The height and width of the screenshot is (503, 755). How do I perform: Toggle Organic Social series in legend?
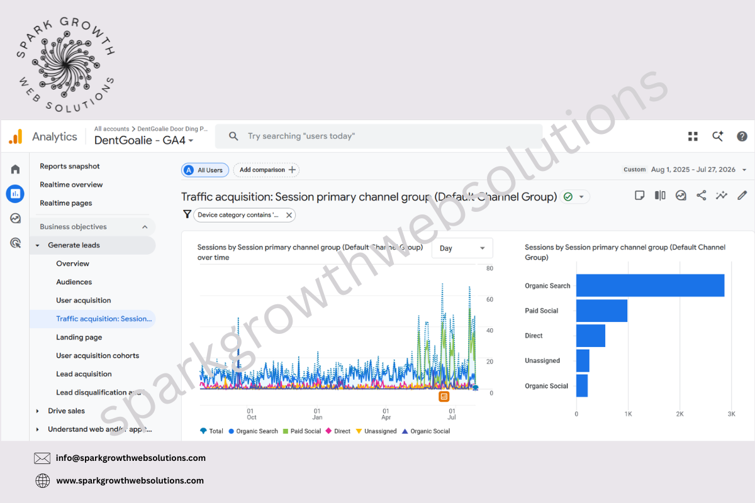pyautogui.click(x=425, y=431)
